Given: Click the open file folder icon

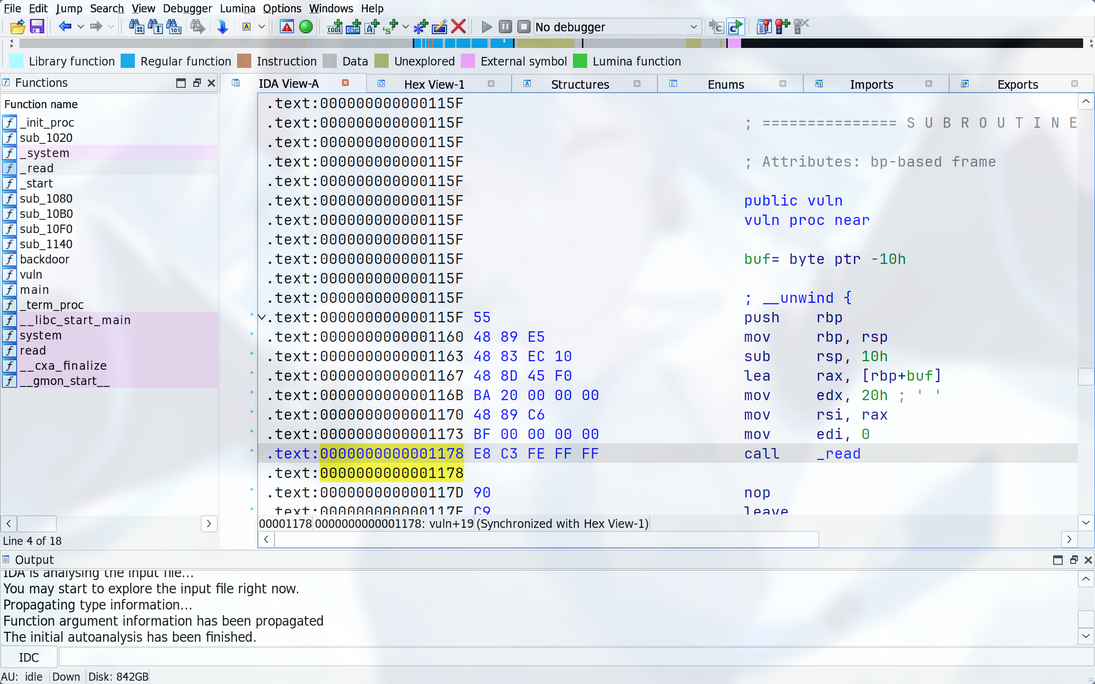Looking at the screenshot, I should pyautogui.click(x=17, y=27).
